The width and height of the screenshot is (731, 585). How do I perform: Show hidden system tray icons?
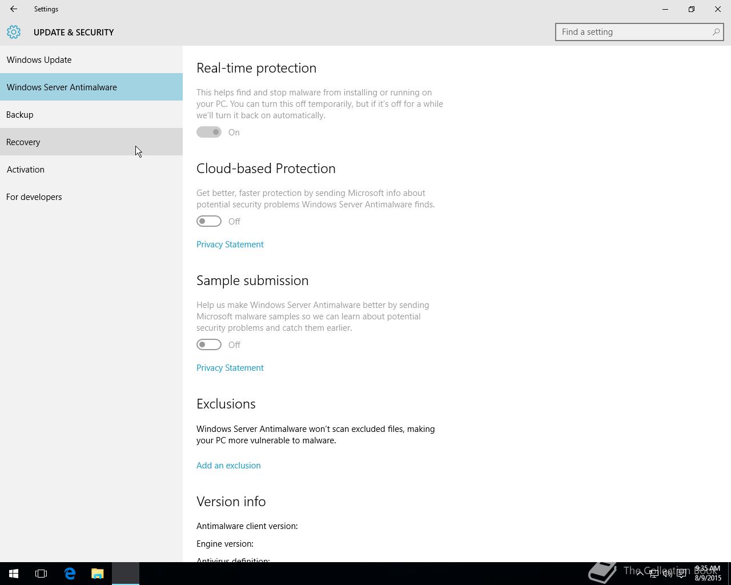point(640,574)
